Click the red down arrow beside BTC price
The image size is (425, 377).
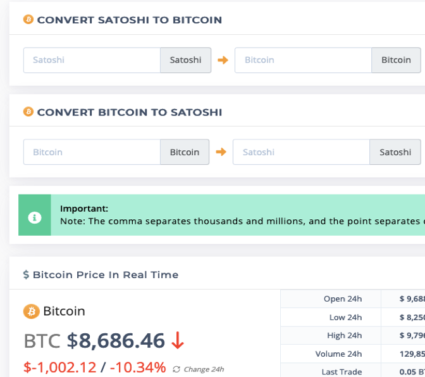click(178, 340)
